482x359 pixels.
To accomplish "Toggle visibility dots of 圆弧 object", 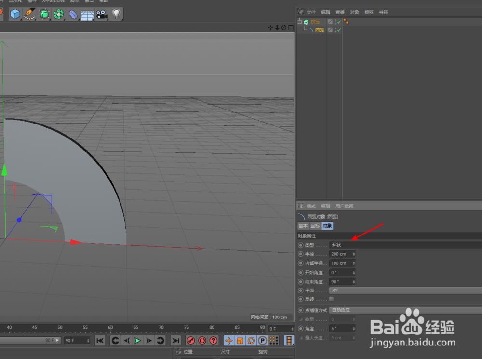I will click(335, 30).
